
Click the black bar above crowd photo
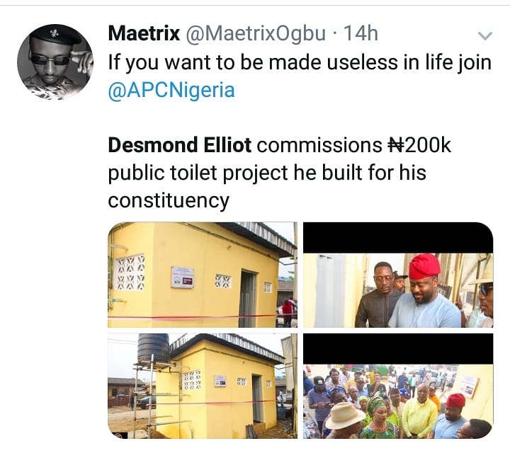[x=398, y=349]
